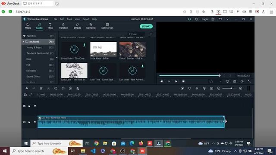Open the Transition tab
This screenshot has height=155, width=276.
[x=63, y=26]
